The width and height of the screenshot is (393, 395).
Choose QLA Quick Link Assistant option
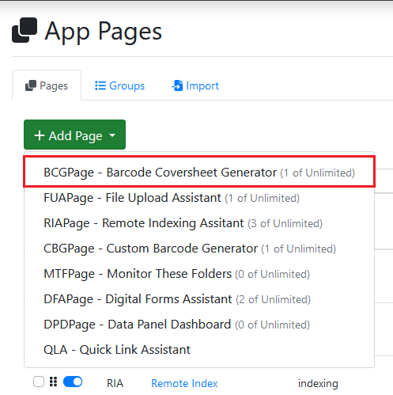[199, 350]
